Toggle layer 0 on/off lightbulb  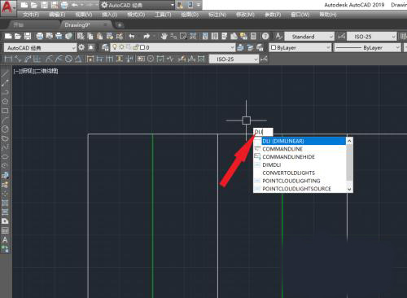115,47
